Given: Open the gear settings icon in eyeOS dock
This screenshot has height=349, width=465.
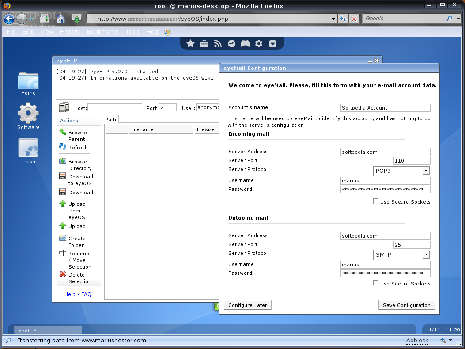Looking at the screenshot, I should coord(259,44).
